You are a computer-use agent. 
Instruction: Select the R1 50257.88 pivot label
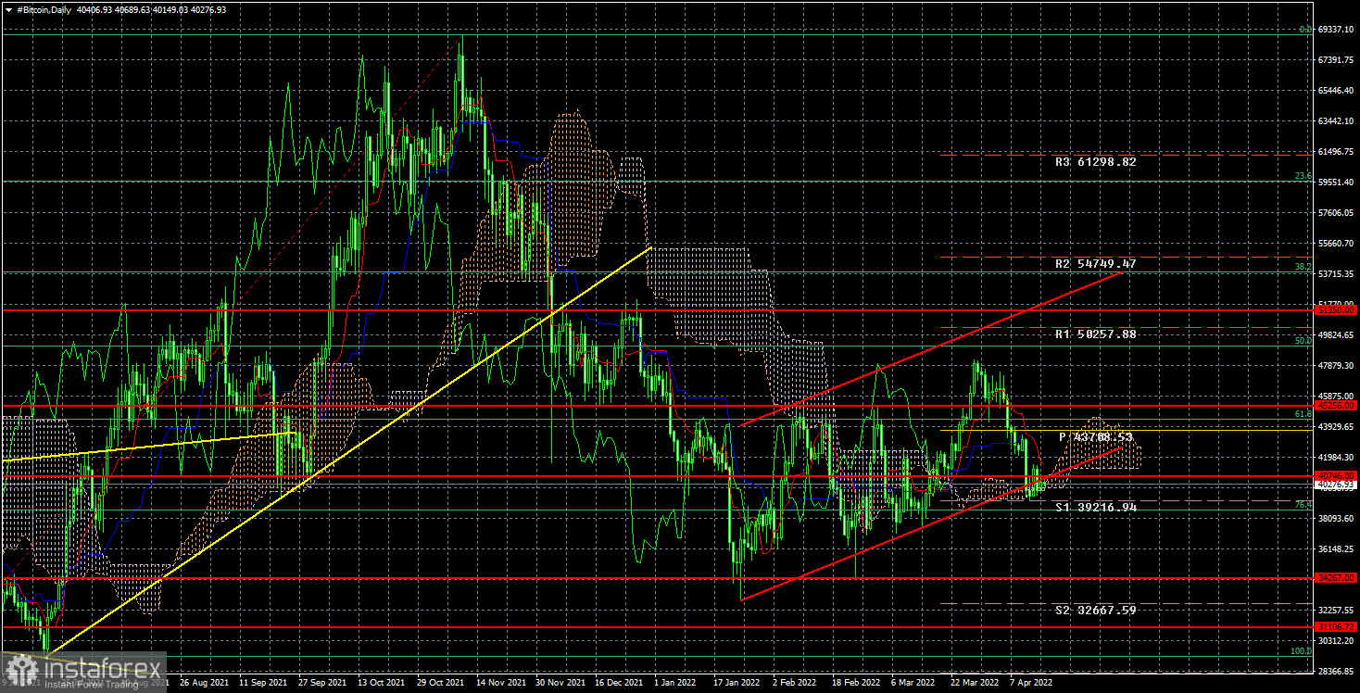[1095, 334]
